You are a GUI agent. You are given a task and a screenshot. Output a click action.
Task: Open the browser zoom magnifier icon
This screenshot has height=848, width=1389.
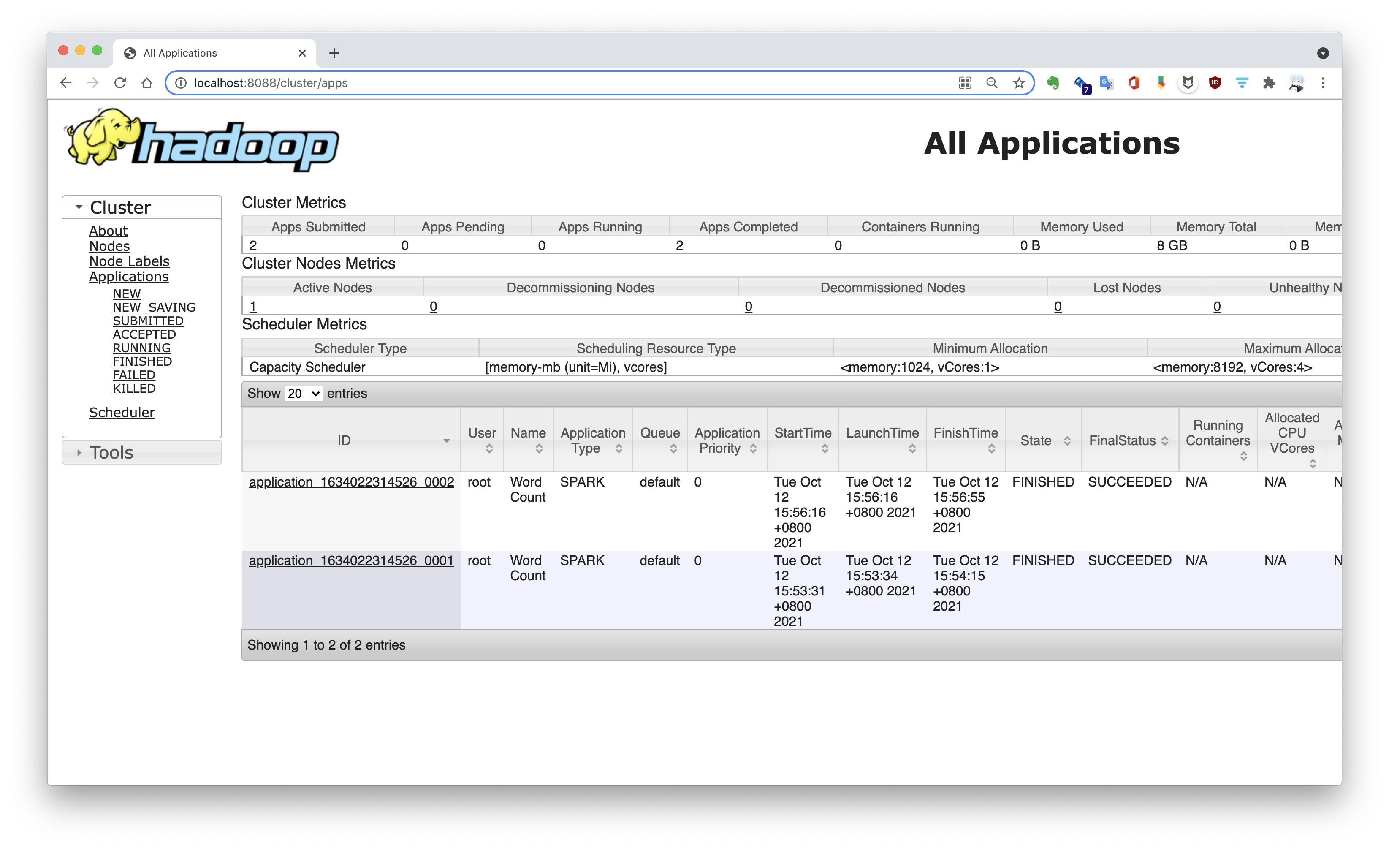pos(992,83)
